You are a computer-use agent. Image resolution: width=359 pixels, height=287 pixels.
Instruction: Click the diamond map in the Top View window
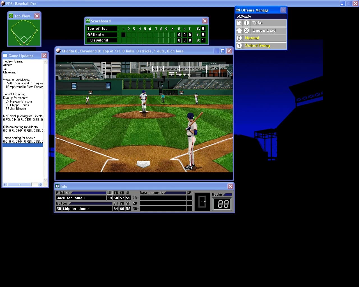click(x=24, y=32)
